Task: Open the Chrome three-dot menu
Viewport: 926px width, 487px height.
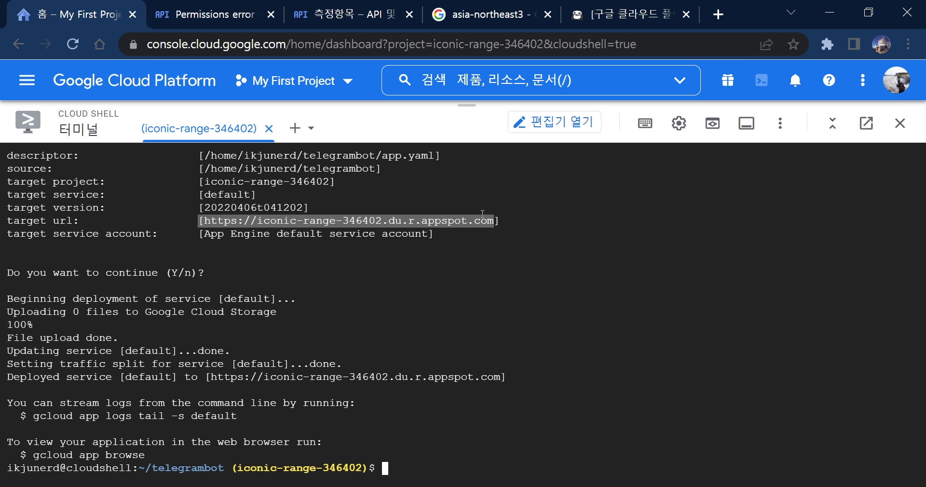Action: pyautogui.click(x=908, y=44)
